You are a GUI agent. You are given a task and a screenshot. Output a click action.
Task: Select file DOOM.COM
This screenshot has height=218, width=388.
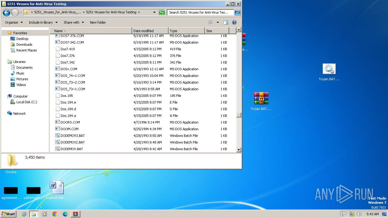[69, 129]
